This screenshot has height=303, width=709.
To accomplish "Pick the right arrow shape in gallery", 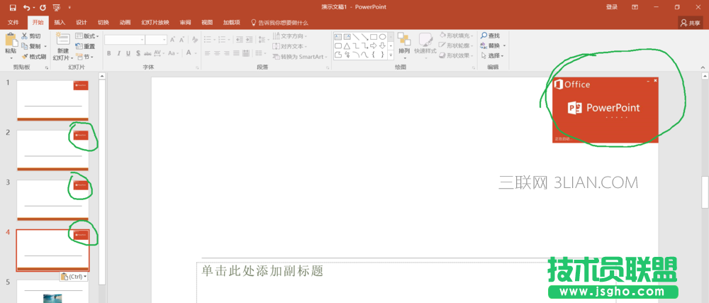I will click(374, 45).
